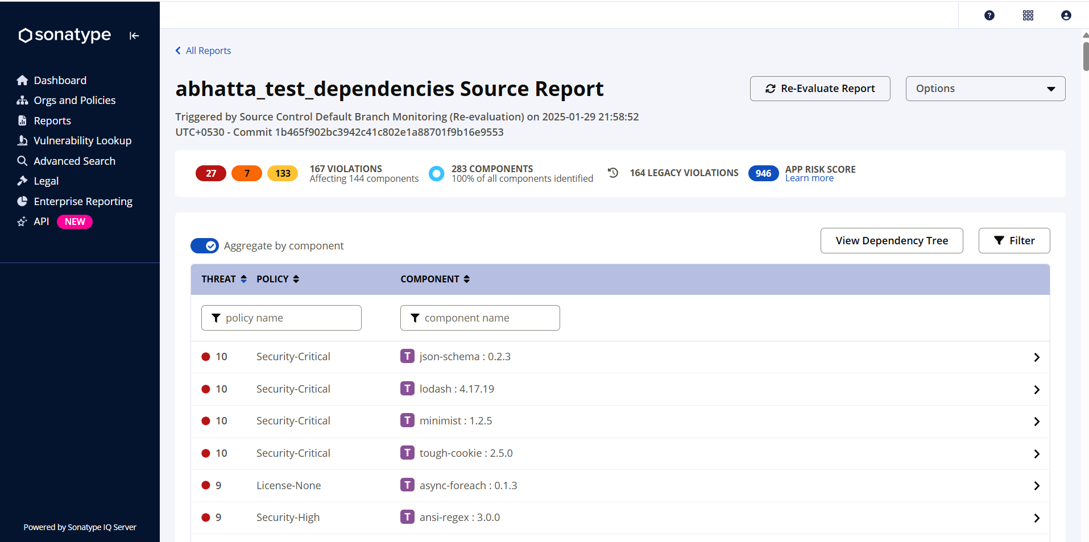Click View Dependency Tree button
The height and width of the screenshot is (542, 1089).
892,241
